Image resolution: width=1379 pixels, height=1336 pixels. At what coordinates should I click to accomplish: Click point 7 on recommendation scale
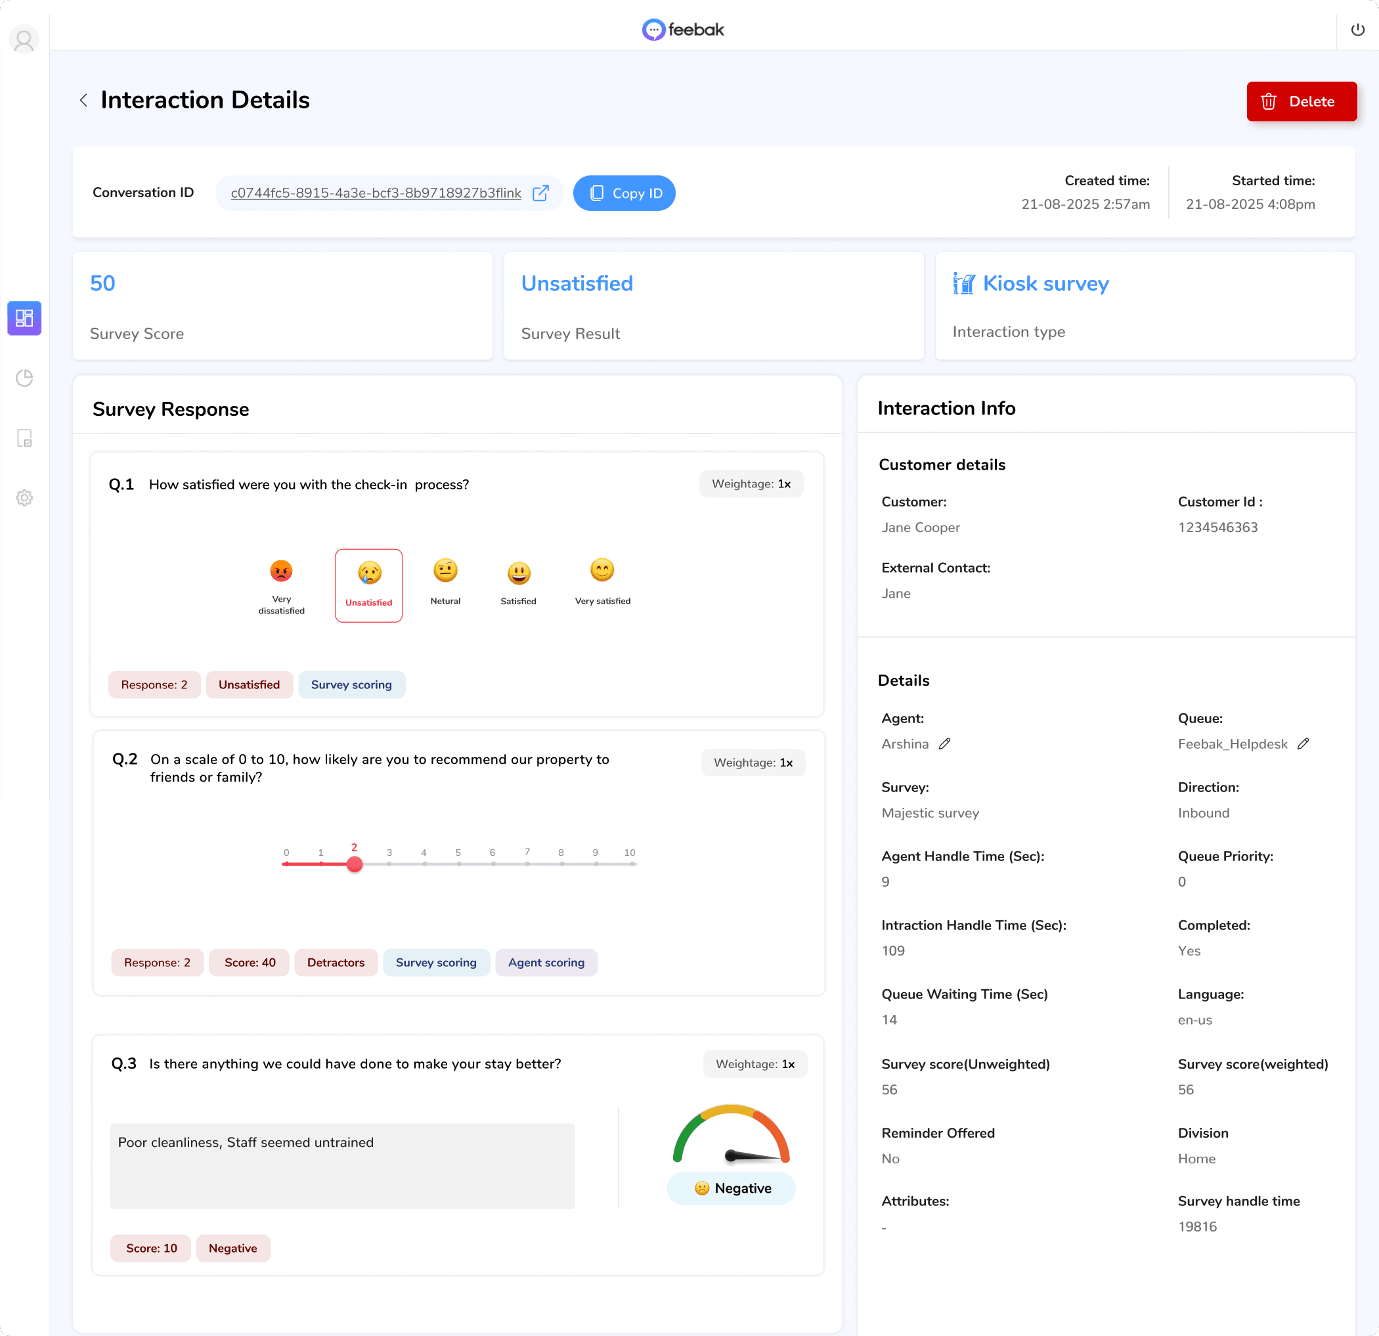click(527, 863)
